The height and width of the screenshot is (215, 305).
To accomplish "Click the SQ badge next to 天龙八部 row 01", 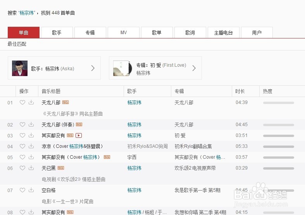I will click(x=65, y=102).
